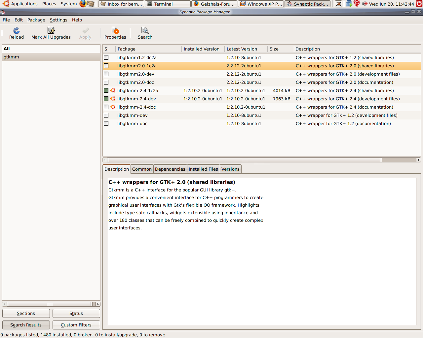
Task: Toggle status checkbox for libgtkmm-doc
Action: tap(106, 123)
